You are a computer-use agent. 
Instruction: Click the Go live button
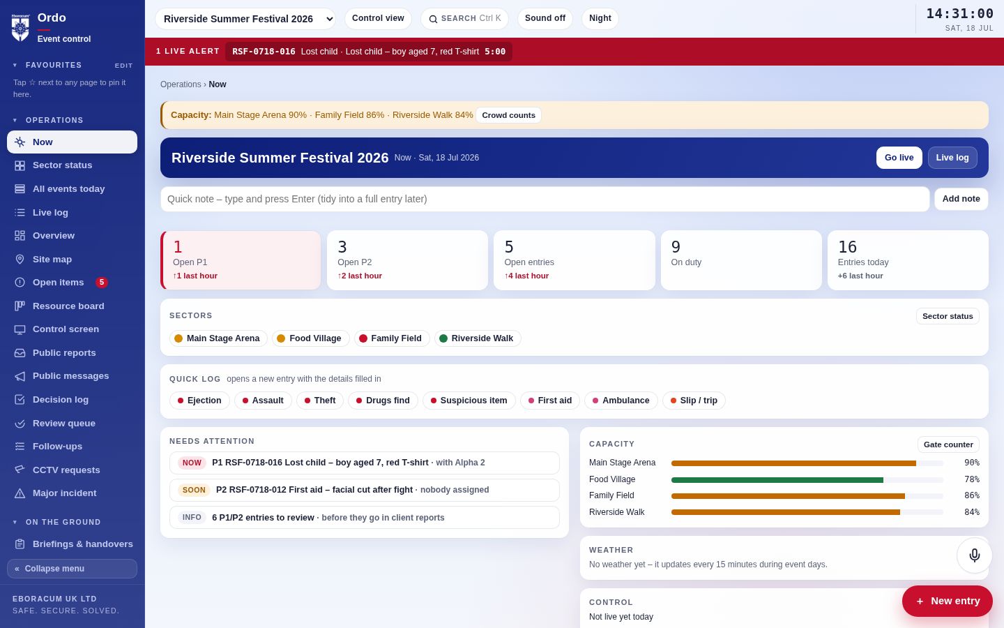(899, 158)
